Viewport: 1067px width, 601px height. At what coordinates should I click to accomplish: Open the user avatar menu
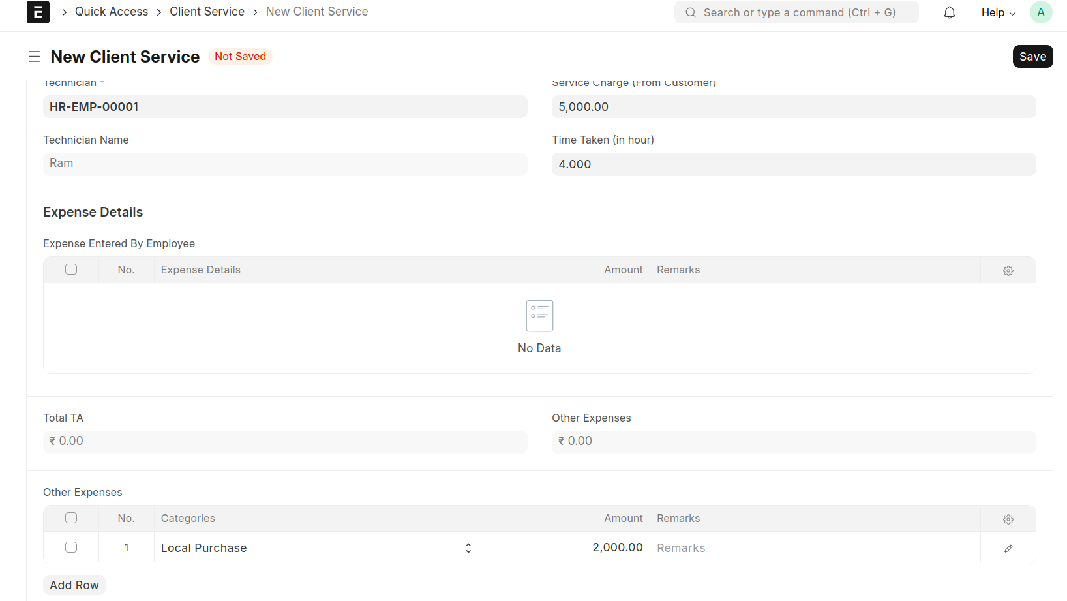pyautogui.click(x=1040, y=12)
